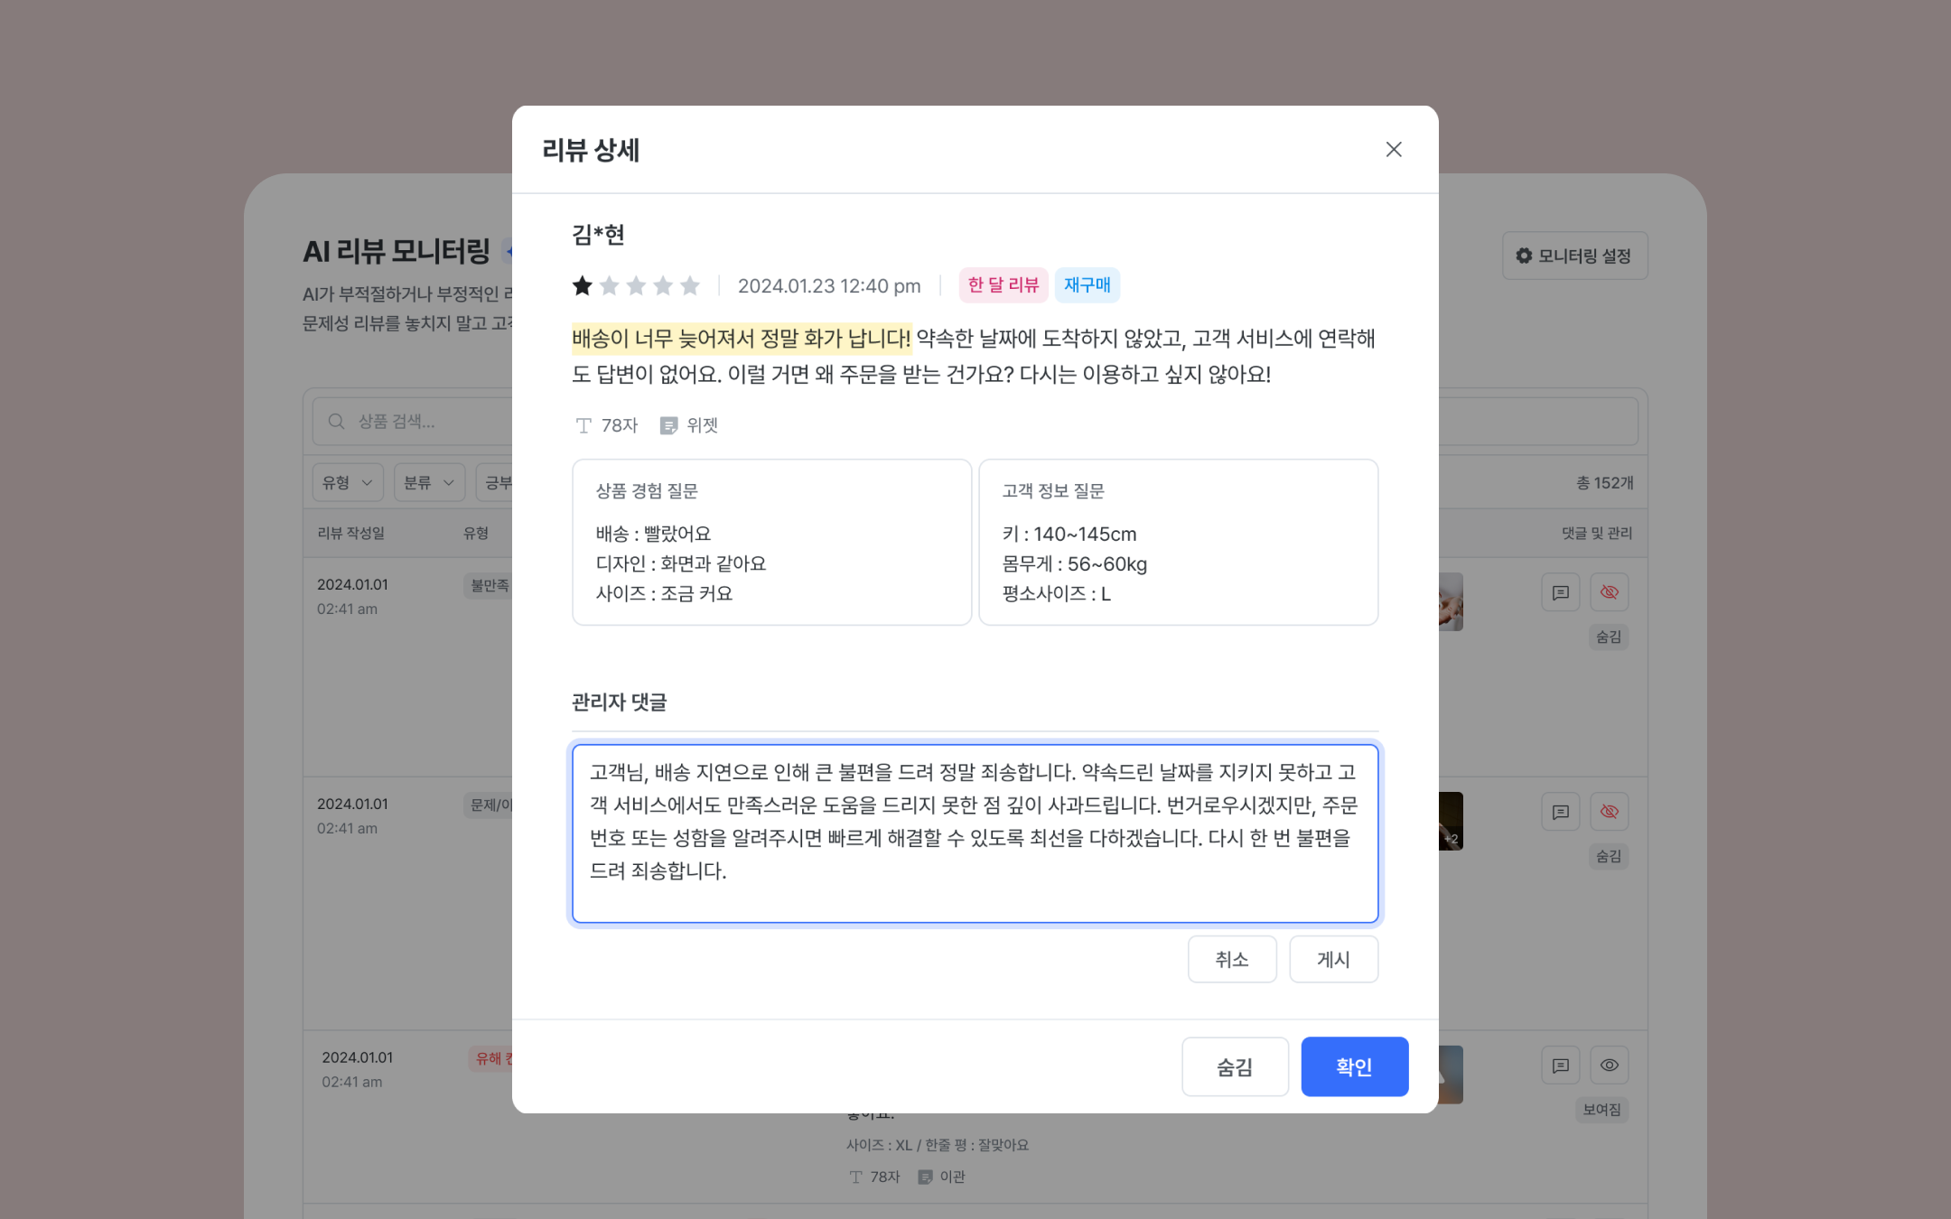The height and width of the screenshot is (1219, 1951).
Task: Click the 모니터링 설정 gear button
Action: coord(1574,256)
